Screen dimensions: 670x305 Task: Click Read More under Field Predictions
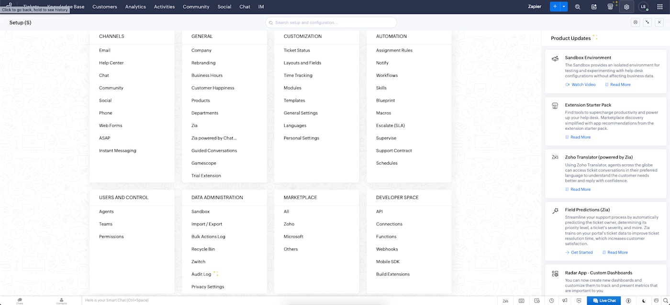(x=615, y=252)
